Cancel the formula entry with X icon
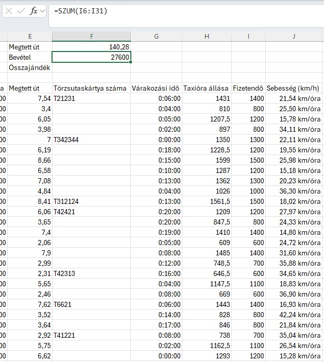 pos(9,11)
